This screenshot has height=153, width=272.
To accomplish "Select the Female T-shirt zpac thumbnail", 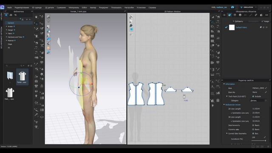I will pos(22,76).
